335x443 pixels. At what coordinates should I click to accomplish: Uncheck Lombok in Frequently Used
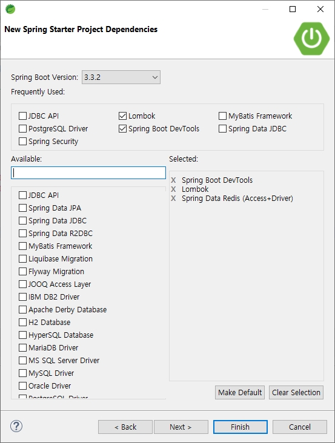[x=123, y=116]
